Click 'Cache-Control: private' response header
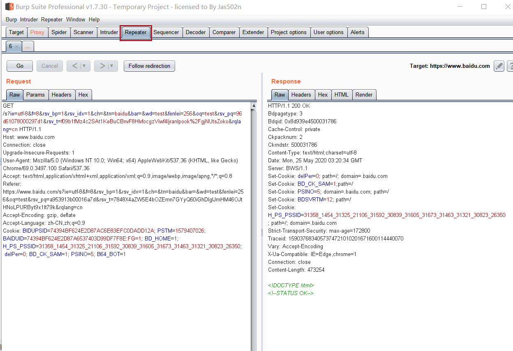 tap(294, 129)
